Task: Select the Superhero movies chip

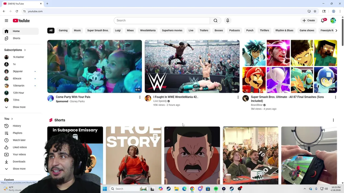Action: click(172, 31)
